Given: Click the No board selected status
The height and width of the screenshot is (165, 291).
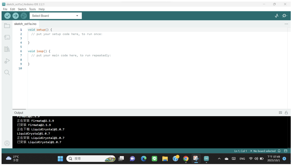Looking at the screenshot, I should 263,151.
